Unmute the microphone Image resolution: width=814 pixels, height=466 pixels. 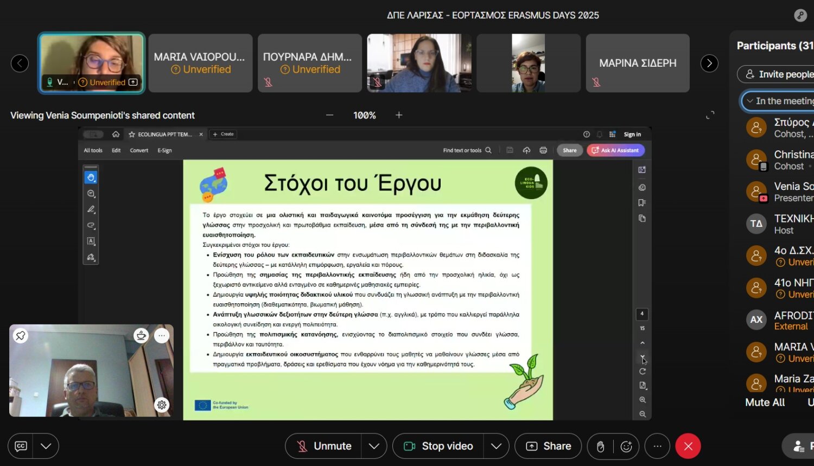(x=324, y=446)
